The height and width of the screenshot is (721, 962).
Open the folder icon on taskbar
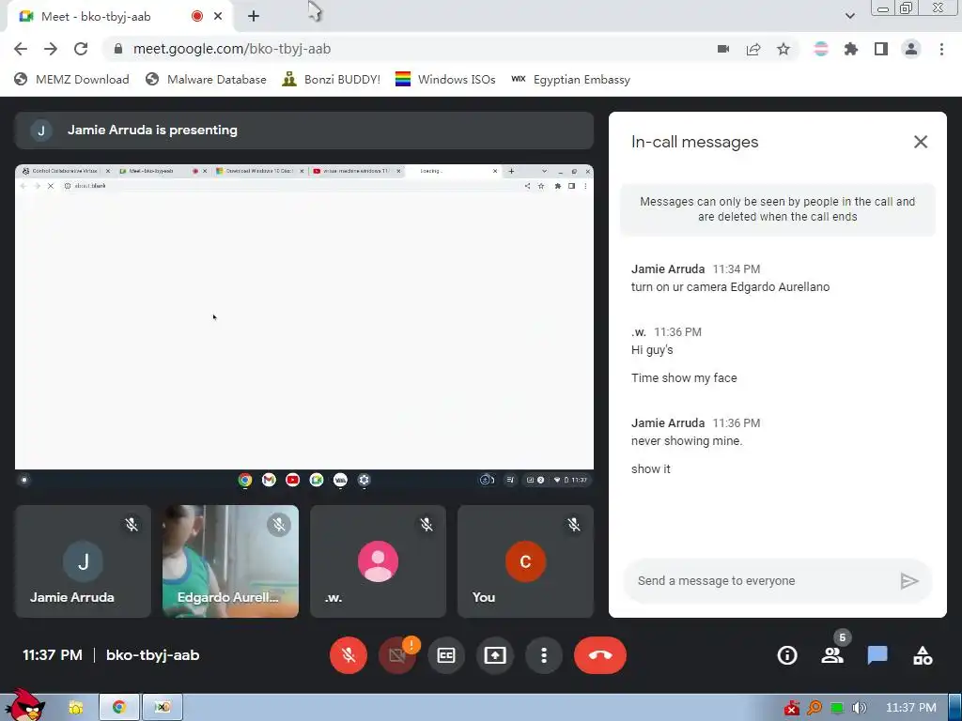tap(75, 708)
